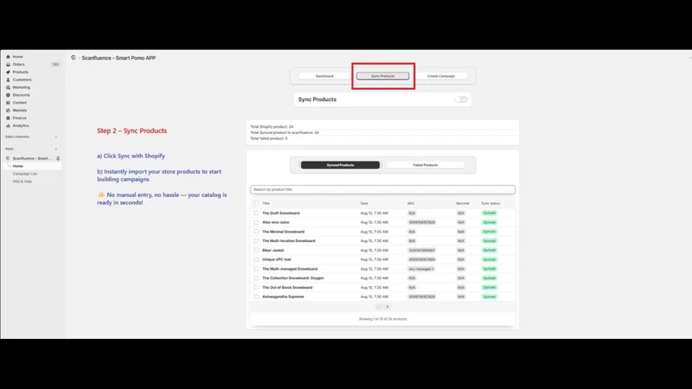Open the Markets globe icon
The height and width of the screenshot is (389, 692).
(x=8, y=111)
